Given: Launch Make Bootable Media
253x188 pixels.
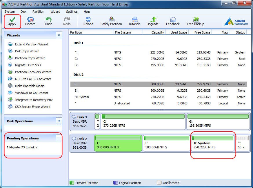Looking at the screenshot, I should click(30, 86).
